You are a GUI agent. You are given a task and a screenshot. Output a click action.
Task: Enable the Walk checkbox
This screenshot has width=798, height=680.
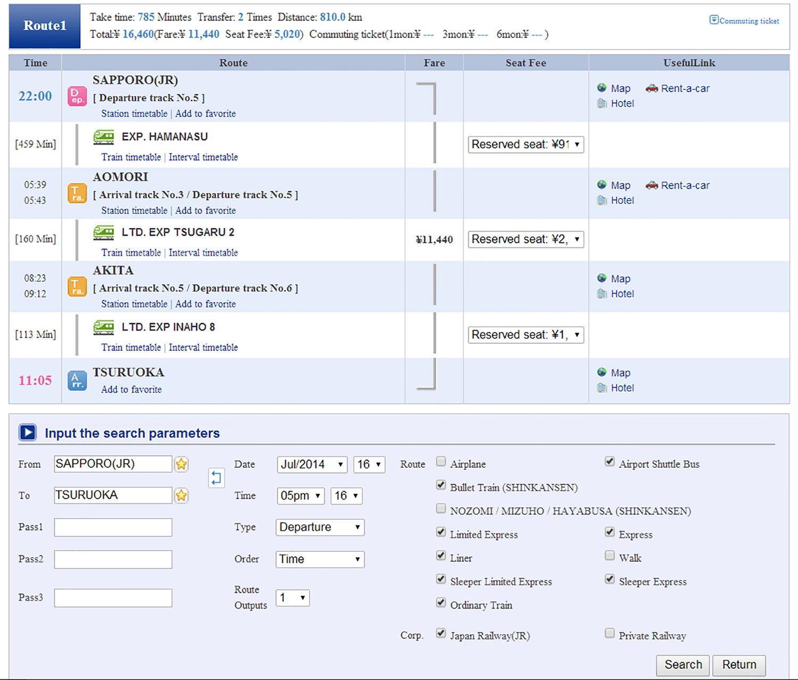[x=610, y=555]
